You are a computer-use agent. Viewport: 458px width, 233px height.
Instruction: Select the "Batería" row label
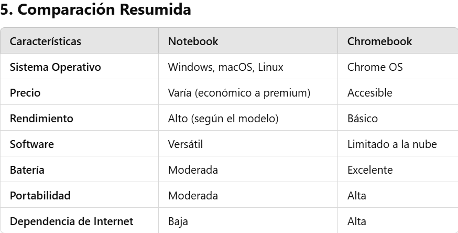[27, 170]
